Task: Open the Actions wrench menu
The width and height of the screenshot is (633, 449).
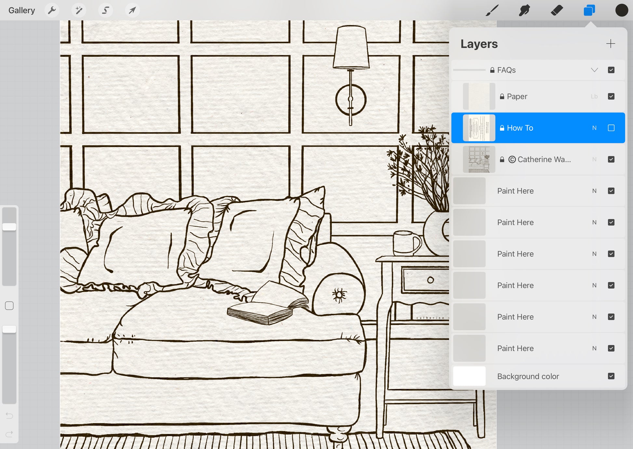Action: (52, 10)
